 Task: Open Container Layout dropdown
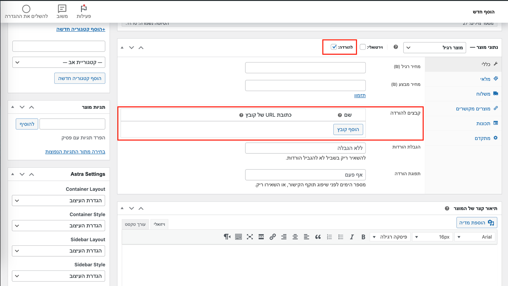59,200
